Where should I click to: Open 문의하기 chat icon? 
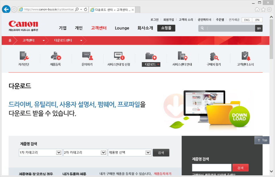coord(87,56)
